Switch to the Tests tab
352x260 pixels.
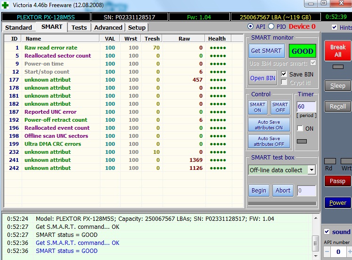(79, 27)
